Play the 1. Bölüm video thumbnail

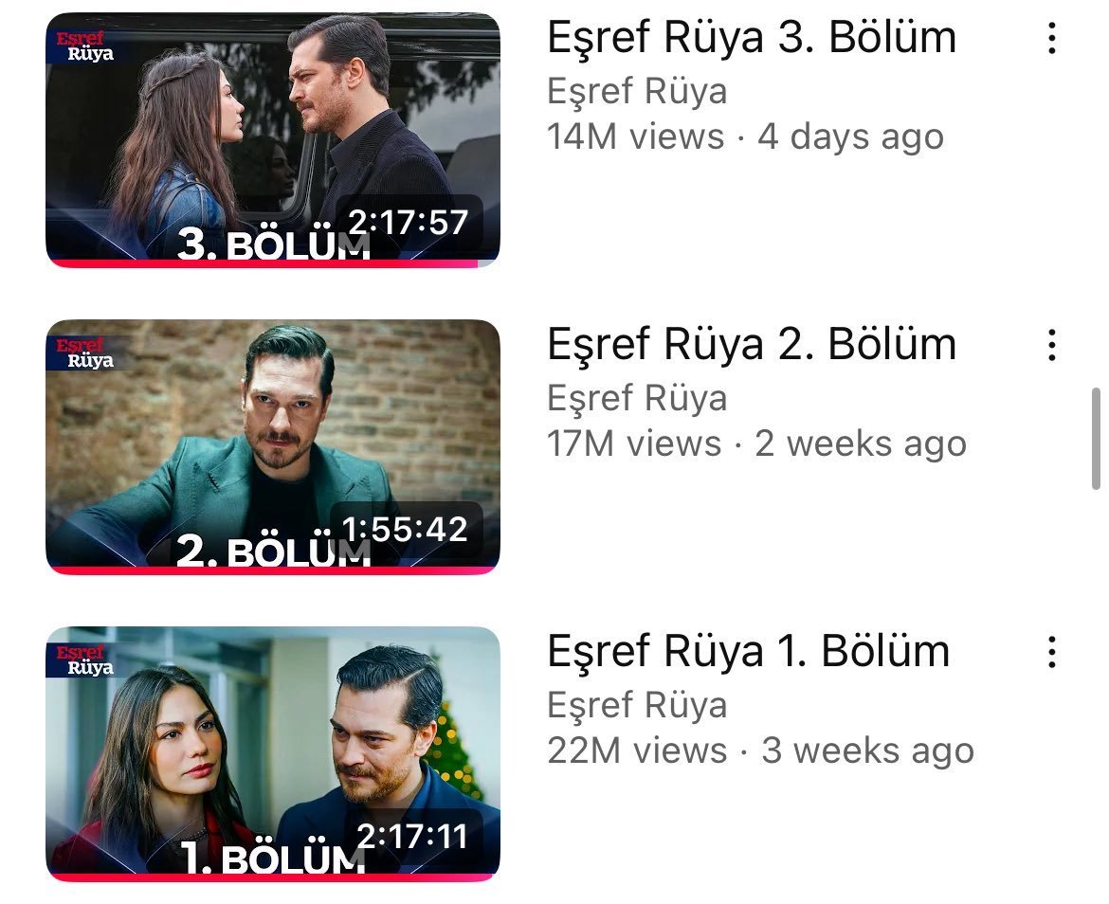(x=273, y=753)
